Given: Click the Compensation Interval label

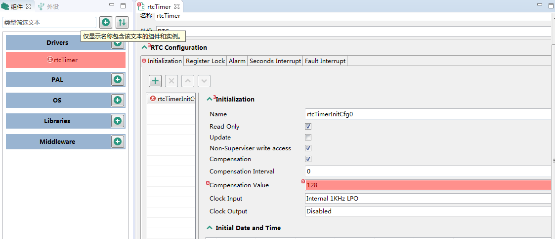Looking at the screenshot, I should point(242,171).
